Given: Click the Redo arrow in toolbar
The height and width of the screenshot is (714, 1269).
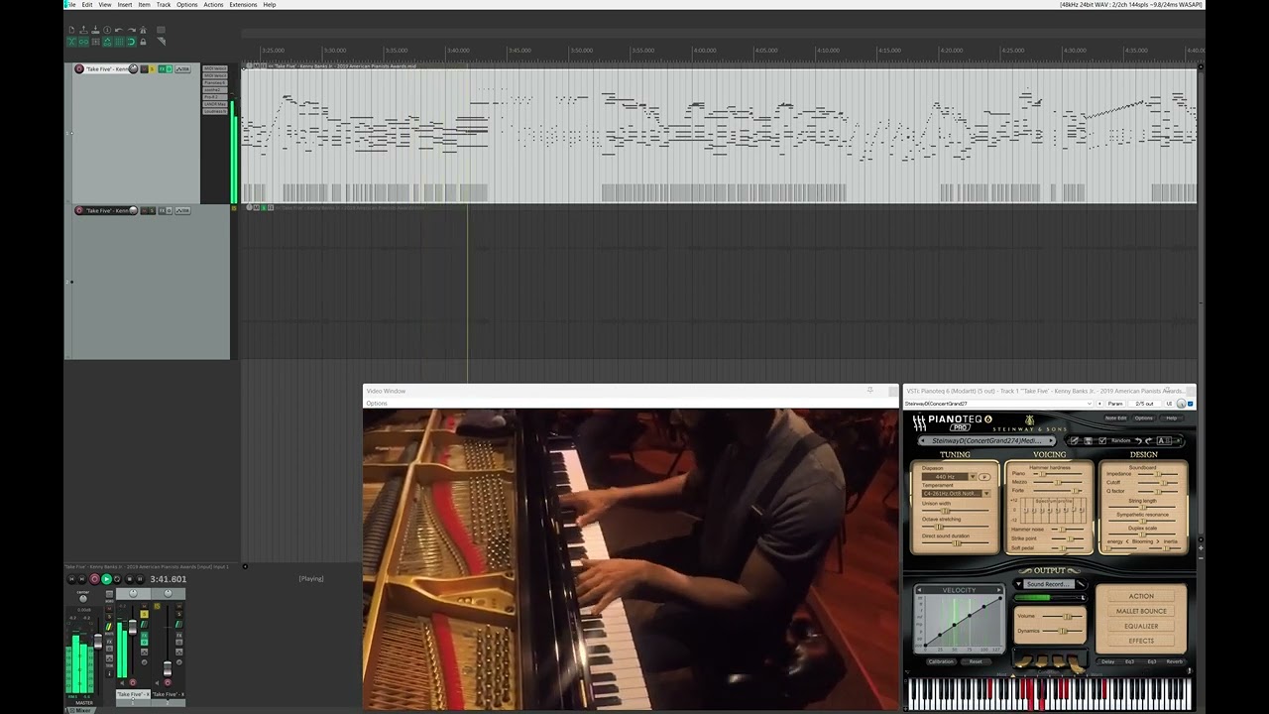Looking at the screenshot, I should click(x=132, y=30).
